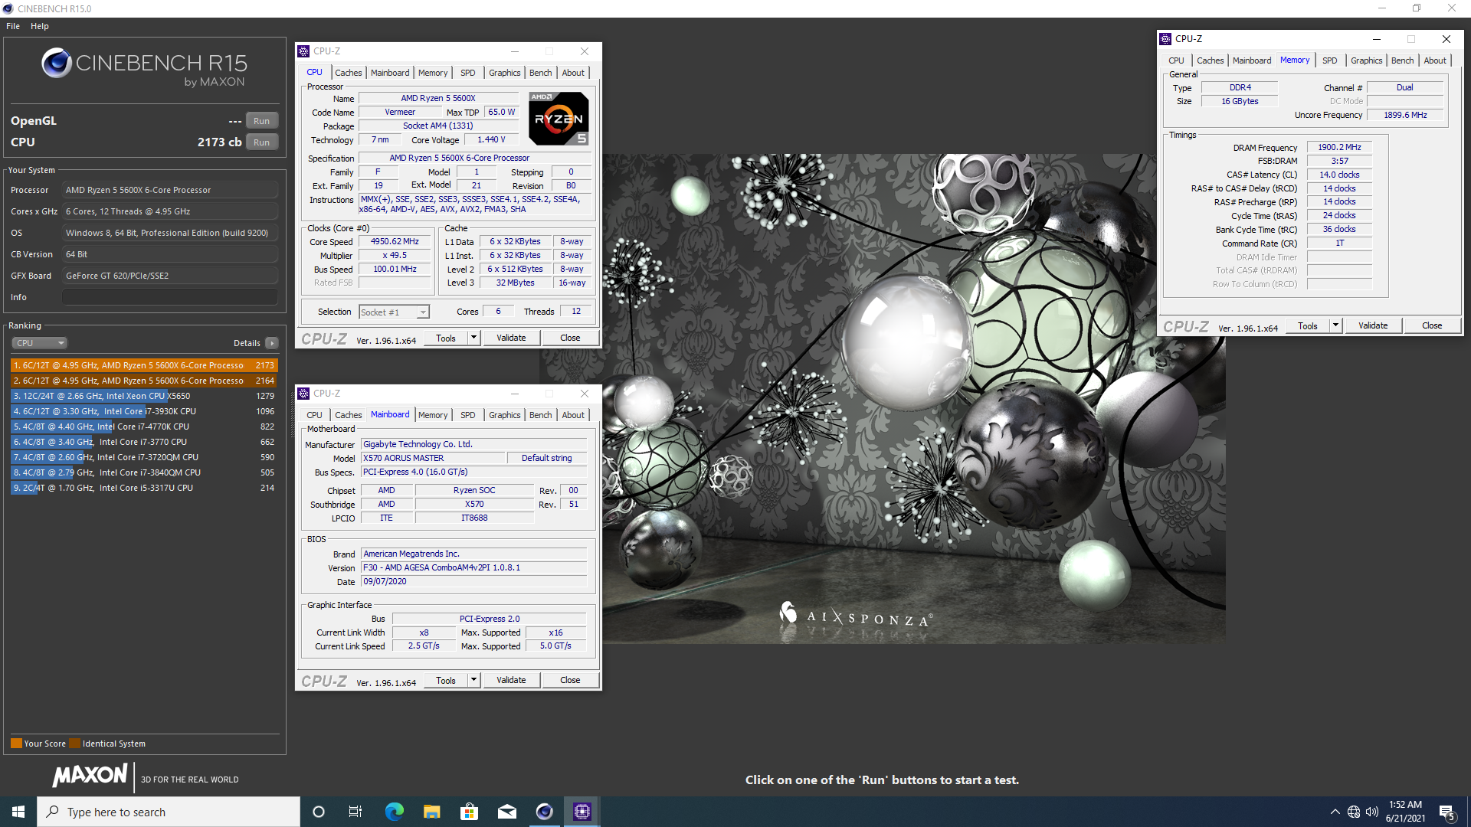Click Validate button in Memory window
The image size is (1471, 827).
(x=1373, y=325)
